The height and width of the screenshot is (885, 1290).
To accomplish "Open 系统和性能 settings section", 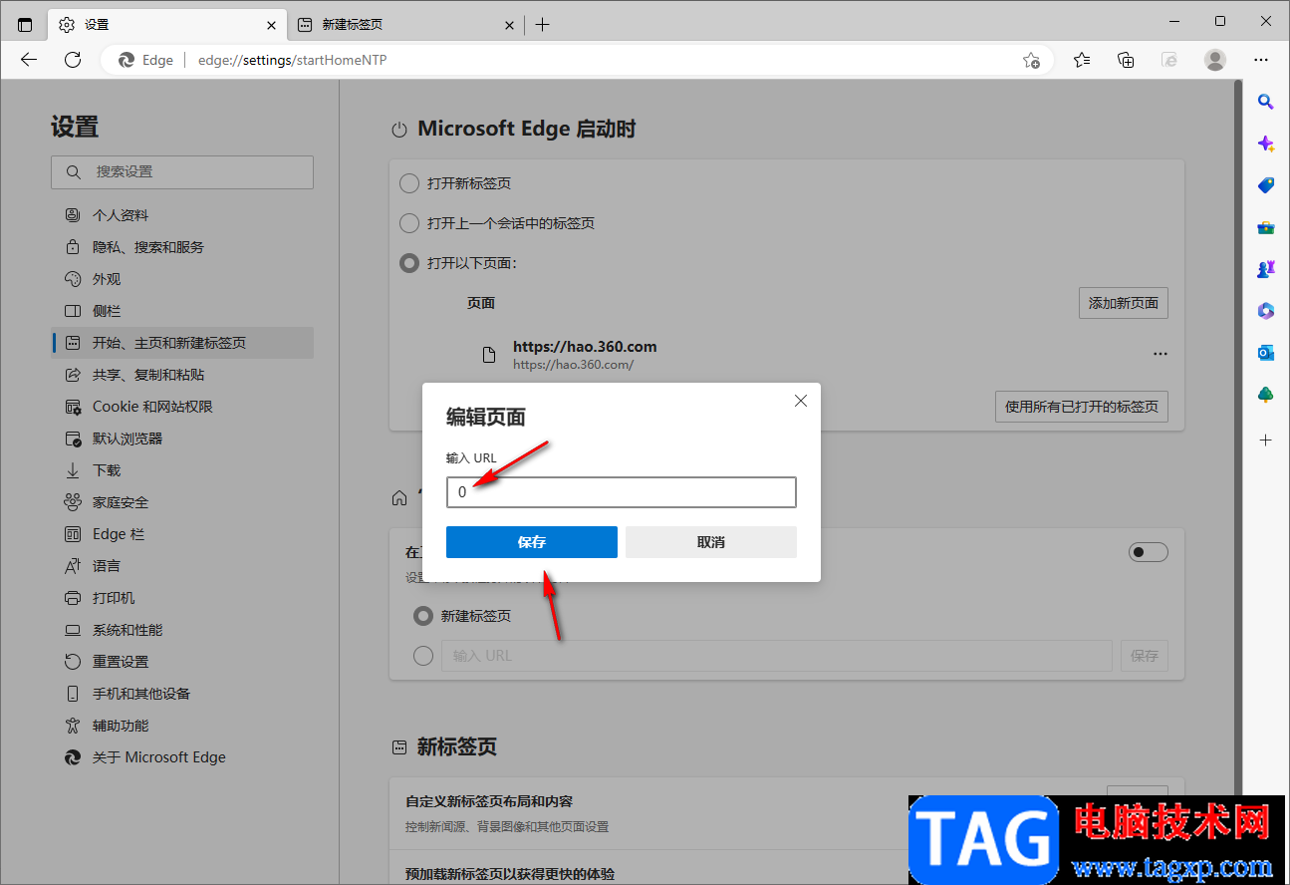I will coord(182,630).
